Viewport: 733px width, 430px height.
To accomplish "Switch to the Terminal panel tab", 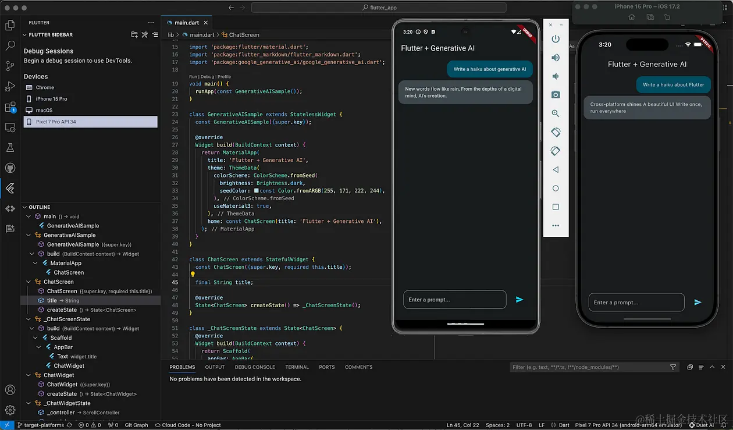I will point(297,367).
